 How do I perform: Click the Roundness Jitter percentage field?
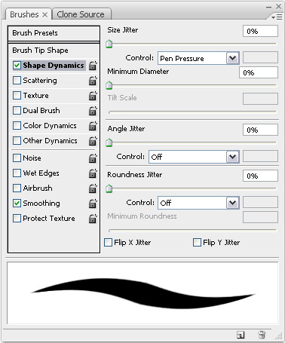260,176
